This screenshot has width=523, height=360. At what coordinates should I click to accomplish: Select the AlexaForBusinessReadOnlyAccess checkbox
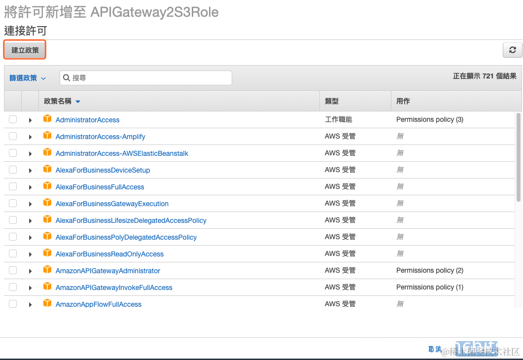tap(13, 253)
